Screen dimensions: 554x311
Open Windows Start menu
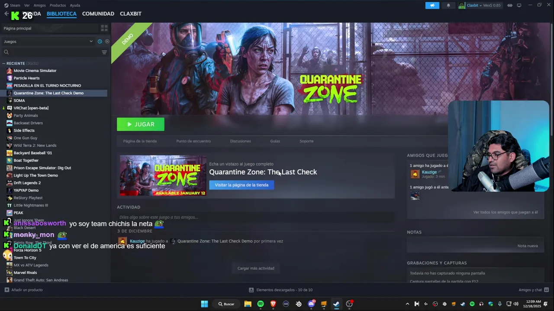pyautogui.click(x=204, y=304)
